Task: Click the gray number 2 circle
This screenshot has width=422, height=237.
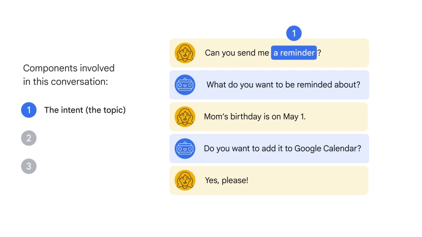Action: click(29, 138)
